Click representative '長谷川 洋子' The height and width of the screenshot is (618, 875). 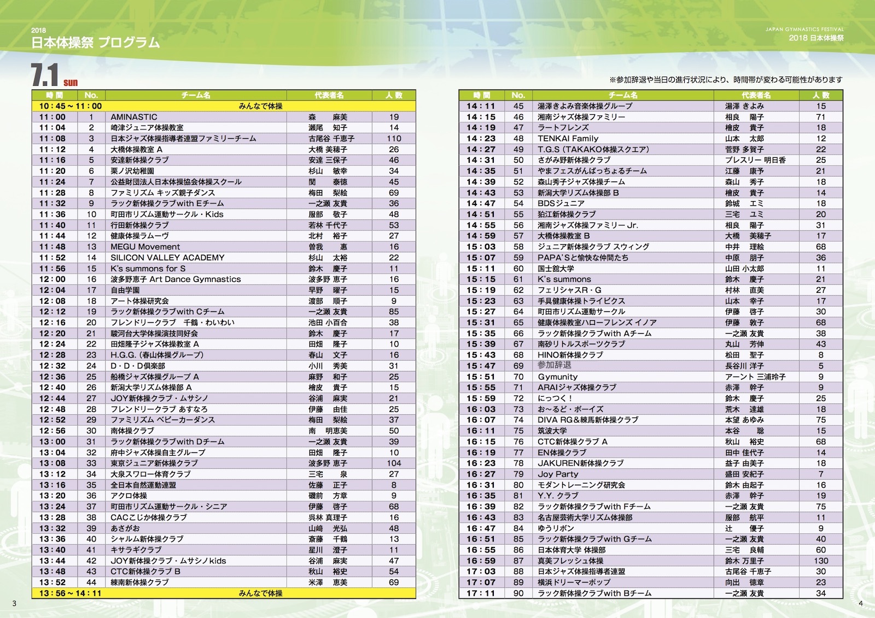tap(744, 366)
